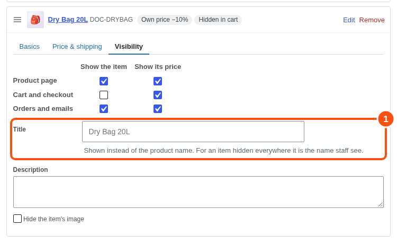
Task: Switch to the Basics tab
Action: (x=29, y=46)
